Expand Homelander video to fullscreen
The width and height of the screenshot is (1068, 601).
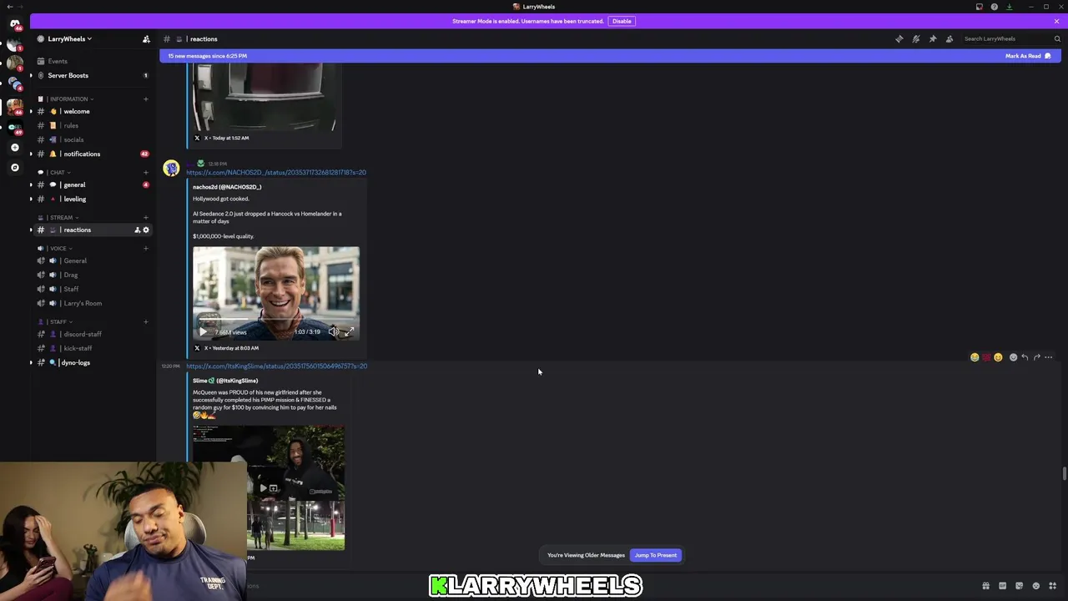[349, 332]
